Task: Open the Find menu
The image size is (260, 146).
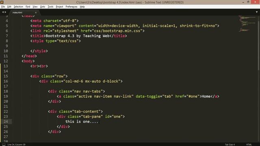Action: (28, 6)
